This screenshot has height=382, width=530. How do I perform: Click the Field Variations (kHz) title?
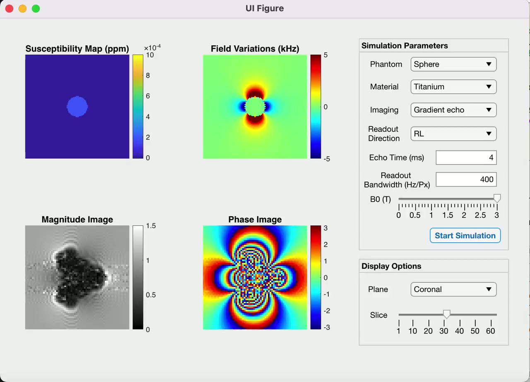[x=255, y=49]
